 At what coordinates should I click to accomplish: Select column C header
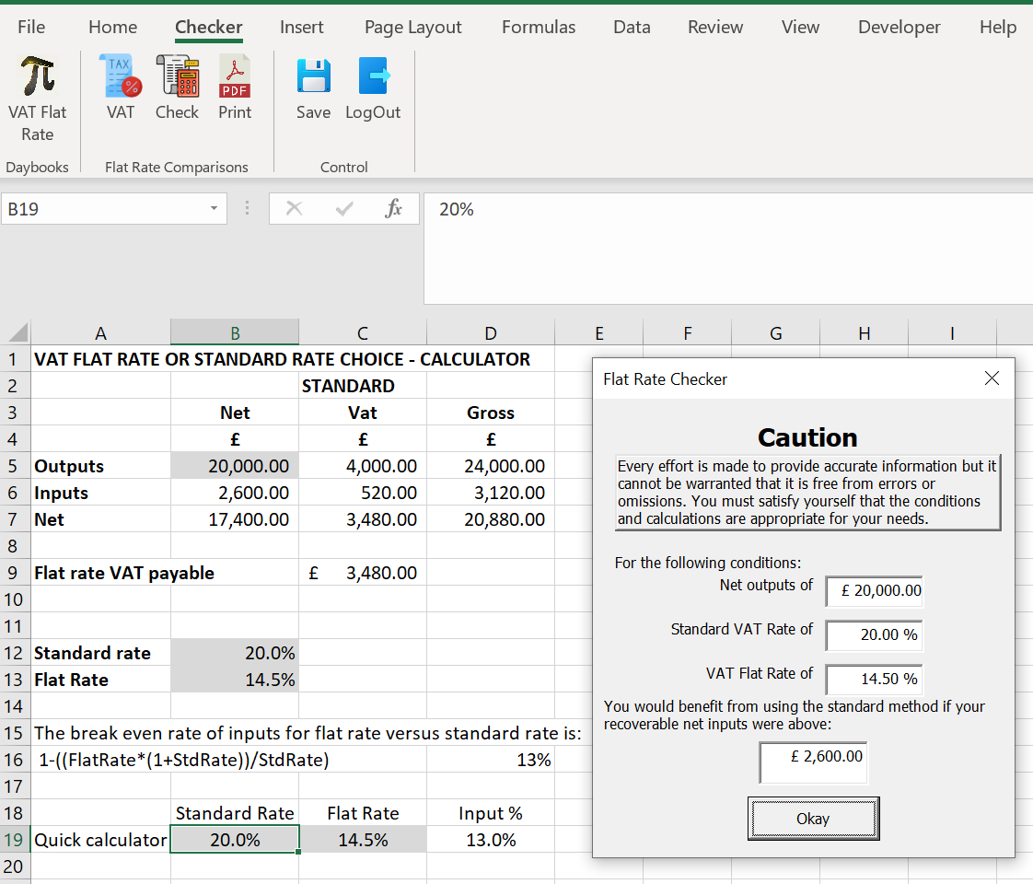point(363,332)
